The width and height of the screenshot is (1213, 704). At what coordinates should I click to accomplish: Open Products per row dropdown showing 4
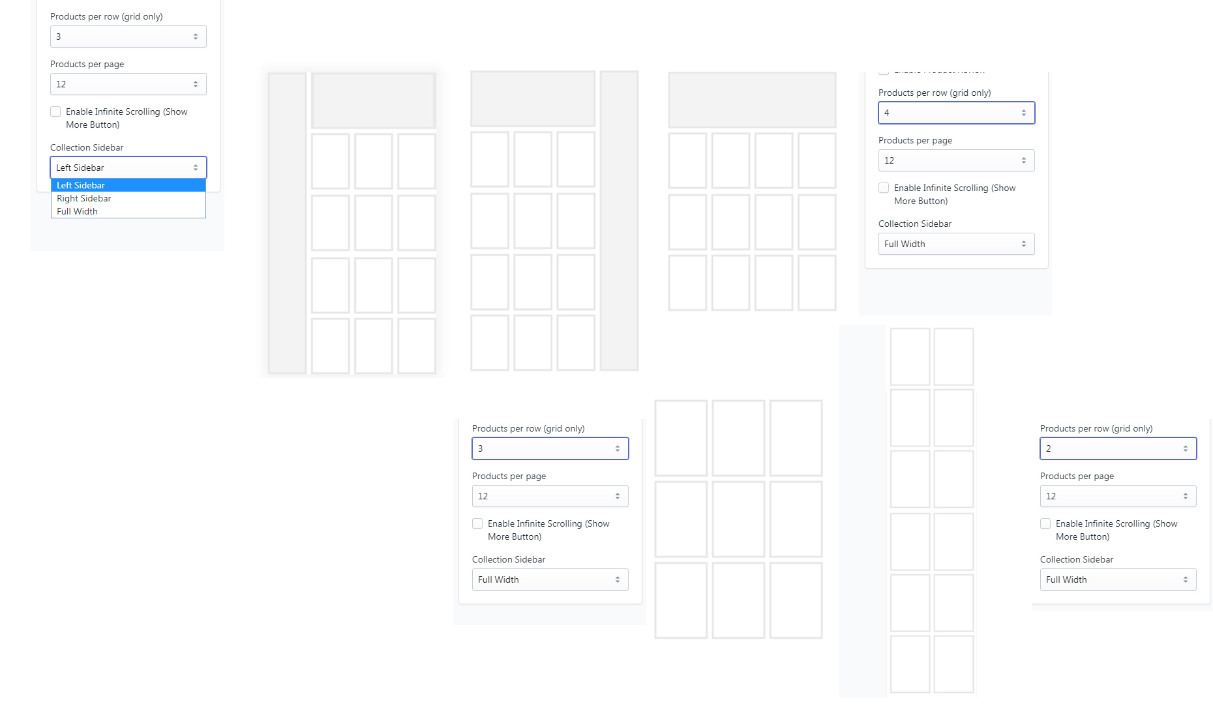[x=955, y=113]
